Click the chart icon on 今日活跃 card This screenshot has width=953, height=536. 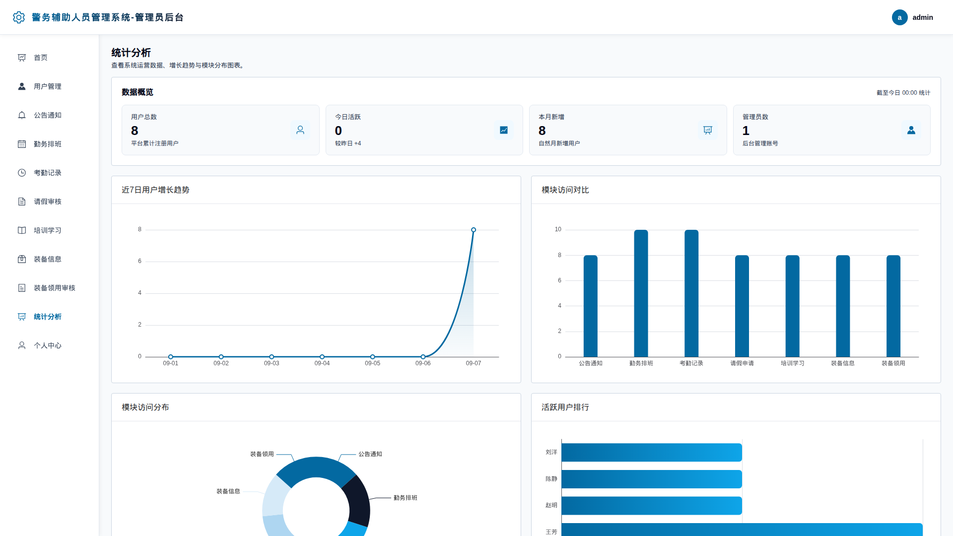point(504,130)
